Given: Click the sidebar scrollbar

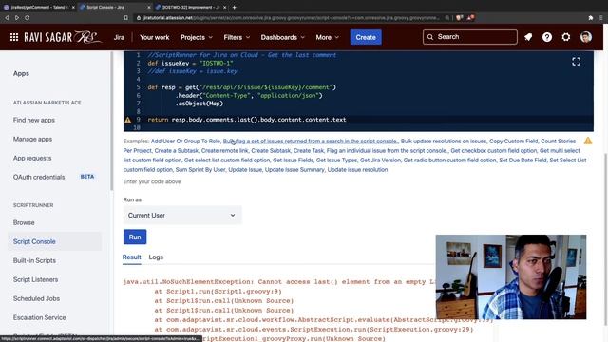Looking at the screenshot, I should [111, 121].
